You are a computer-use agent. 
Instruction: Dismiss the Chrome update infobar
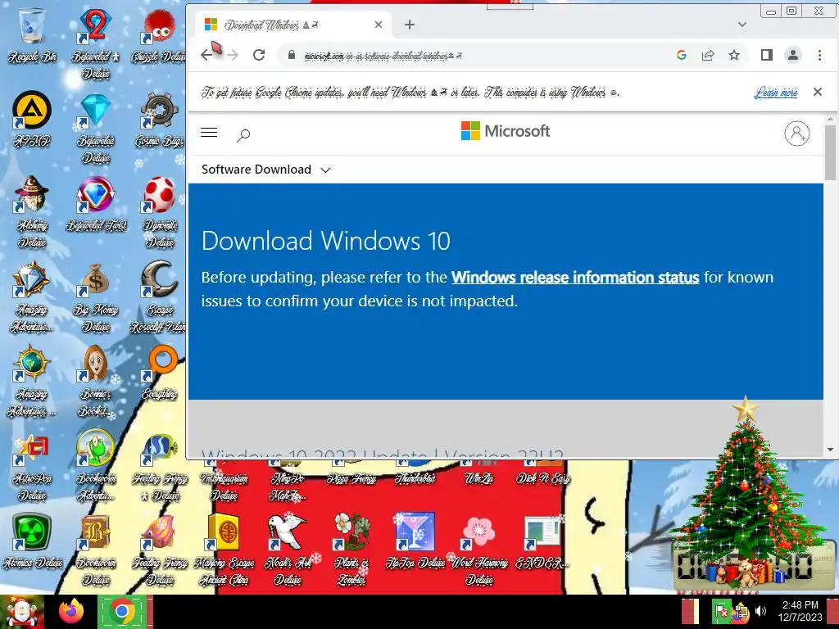point(817,92)
